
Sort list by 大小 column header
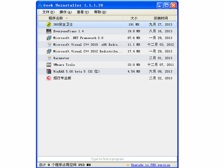click(x=134, y=18)
